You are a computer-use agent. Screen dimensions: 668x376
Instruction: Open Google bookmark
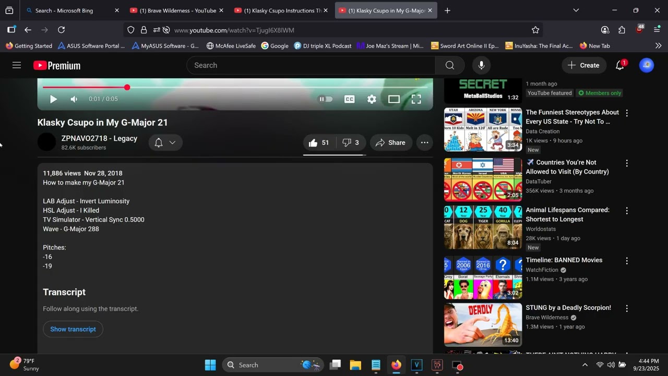(x=275, y=46)
